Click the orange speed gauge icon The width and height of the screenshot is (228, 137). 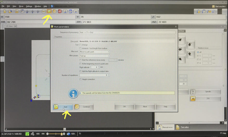coord(193,99)
